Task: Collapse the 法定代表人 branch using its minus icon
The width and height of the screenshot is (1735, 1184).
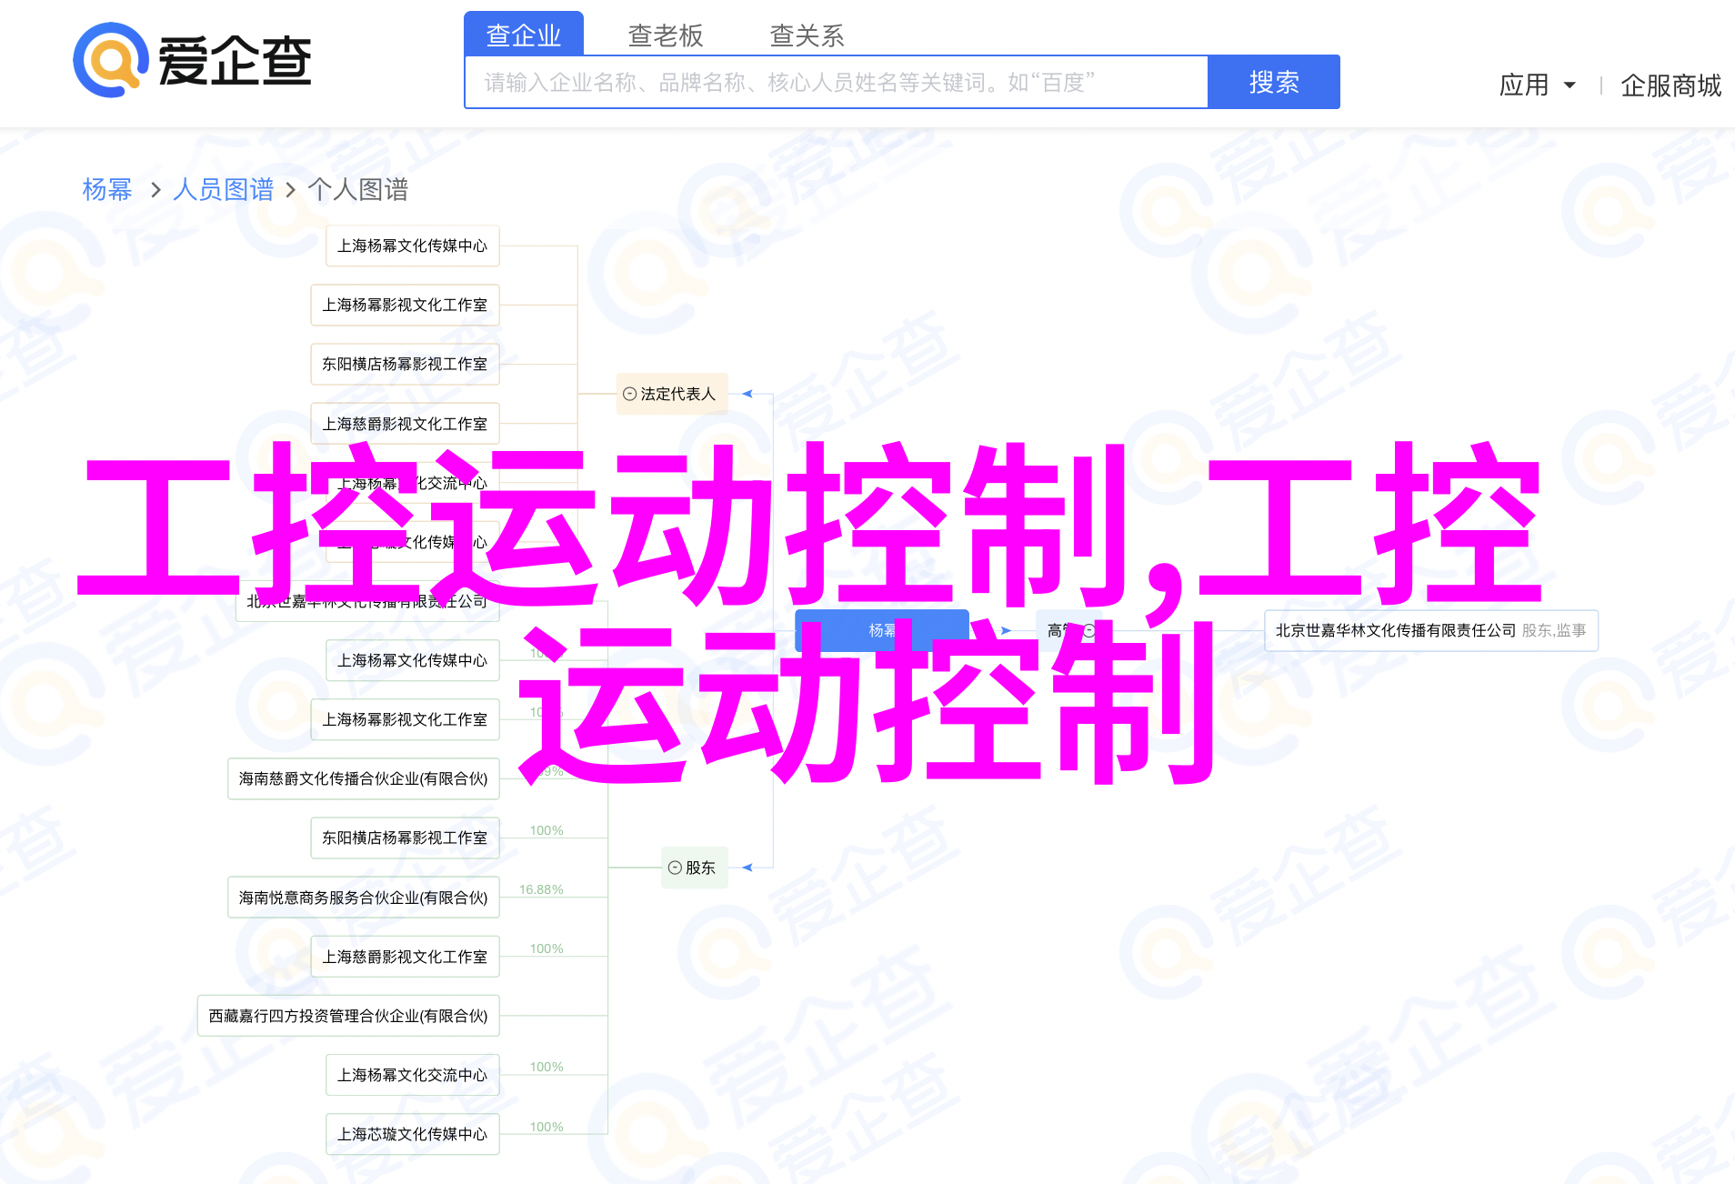Action: point(629,394)
